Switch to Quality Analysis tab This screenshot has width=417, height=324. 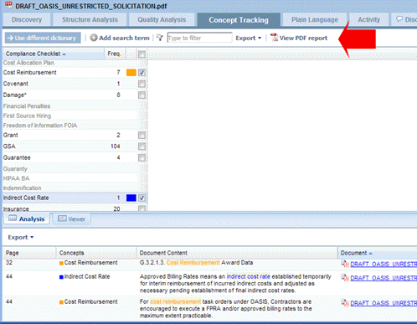pyautogui.click(x=162, y=20)
